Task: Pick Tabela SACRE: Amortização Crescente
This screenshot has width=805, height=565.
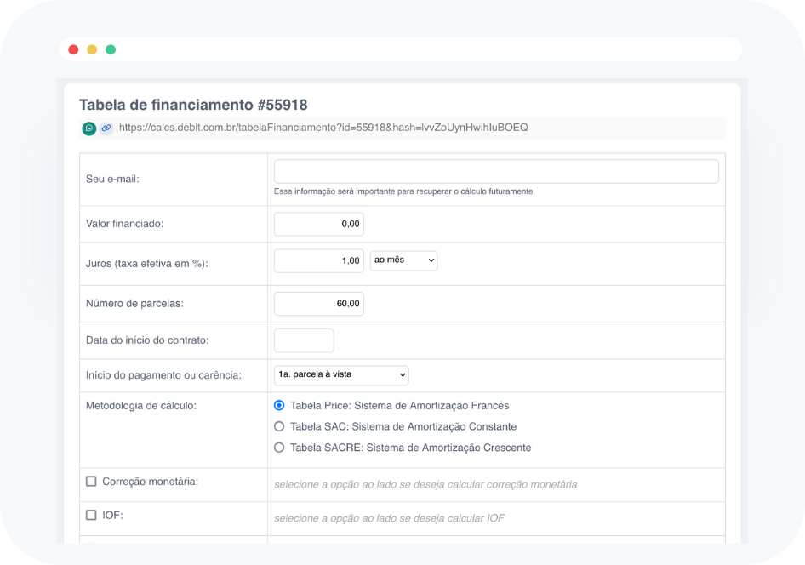Action: click(279, 448)
